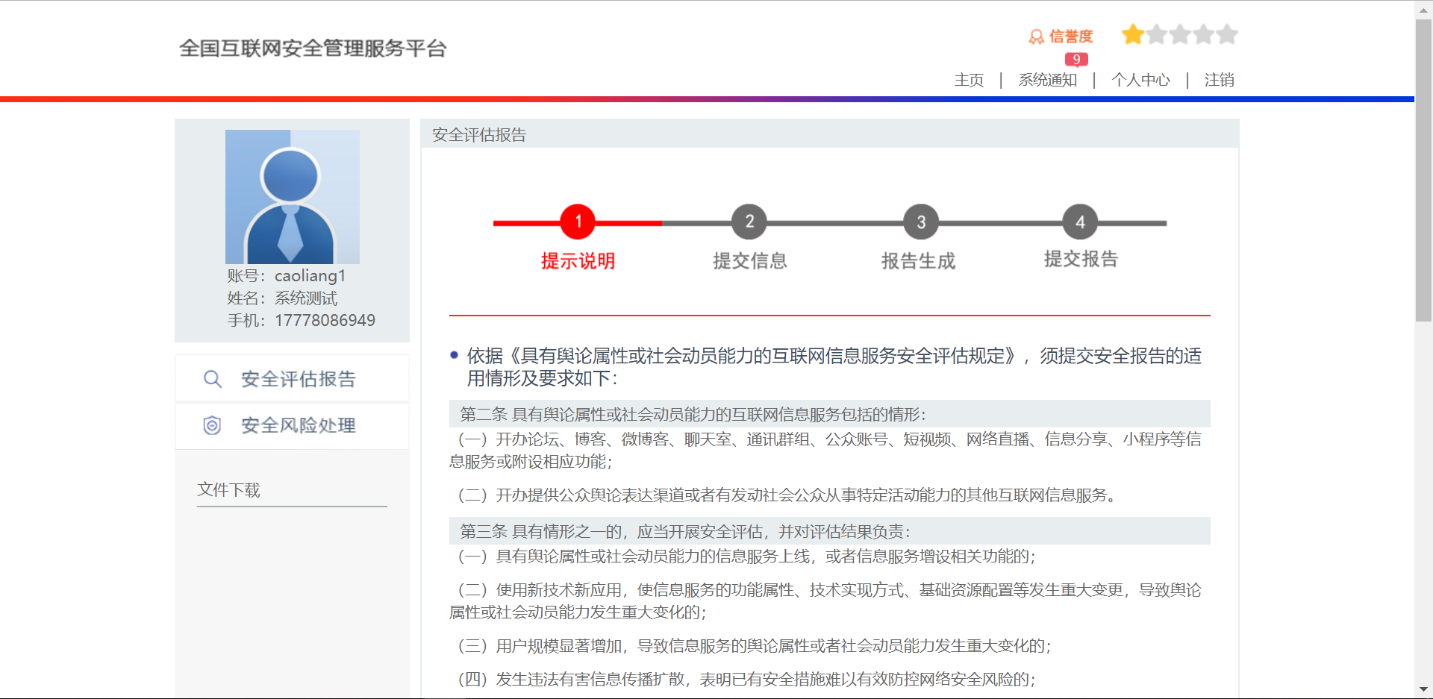
Task: Click the 第二条 article heading row
Action: tap(829, 414)
